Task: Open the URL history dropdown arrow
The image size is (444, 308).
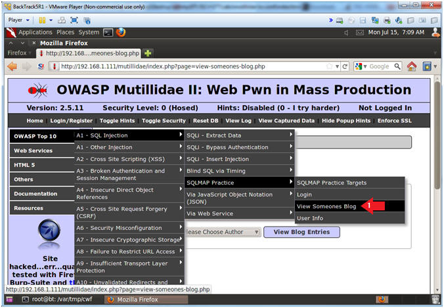Action: pos(337,66)
